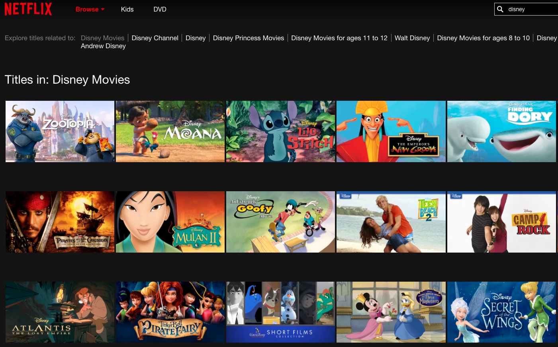
Task: Click the Secret of the Wings poster
Action: (501, 312)
